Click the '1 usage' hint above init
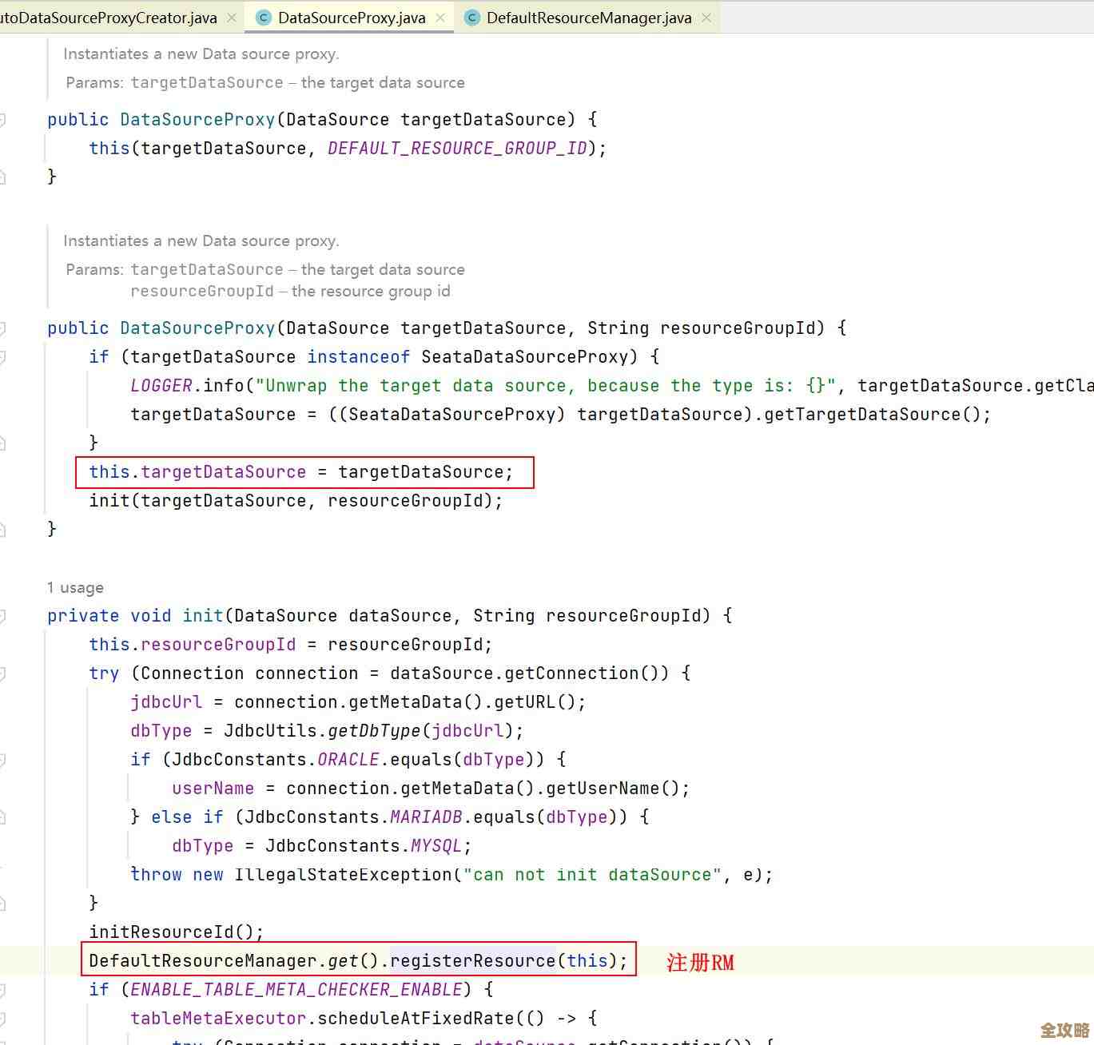The height and width of the screenshot is (1045, 1094). tap(75, 588)
